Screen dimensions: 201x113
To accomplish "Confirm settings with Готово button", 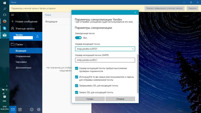I will (x=90, y=99).
